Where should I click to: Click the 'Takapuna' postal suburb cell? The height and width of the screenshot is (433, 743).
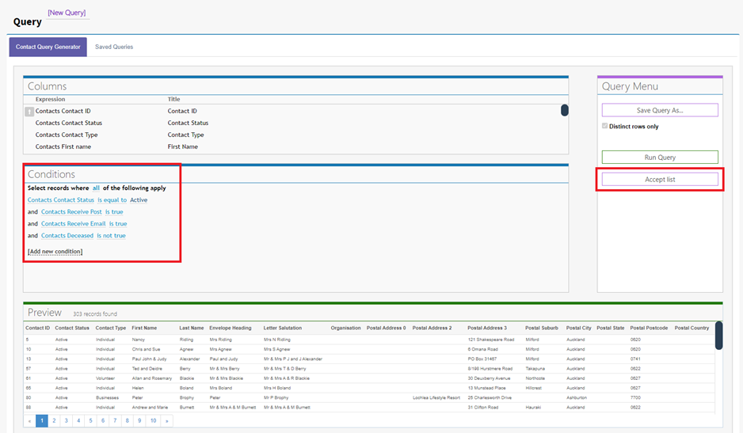(535, 369)
